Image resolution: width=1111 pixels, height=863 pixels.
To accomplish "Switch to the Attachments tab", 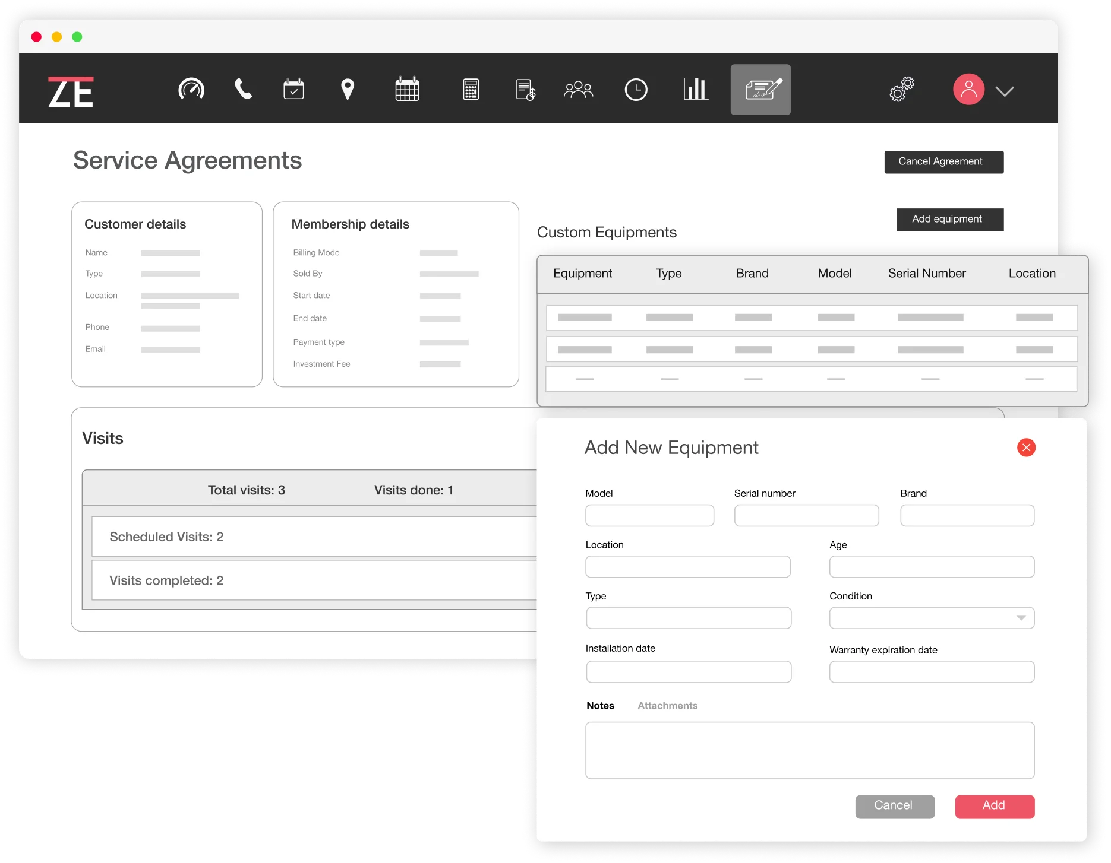I will [667, 706].
